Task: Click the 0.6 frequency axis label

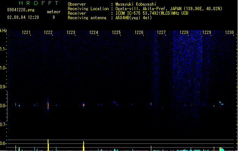Action: click(x=3, y=143)
